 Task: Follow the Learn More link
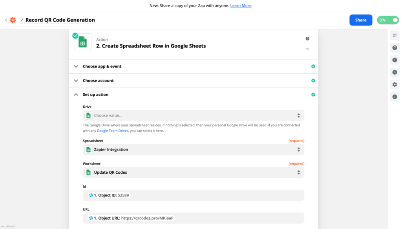pyautogui.click(x=241, y=5)
